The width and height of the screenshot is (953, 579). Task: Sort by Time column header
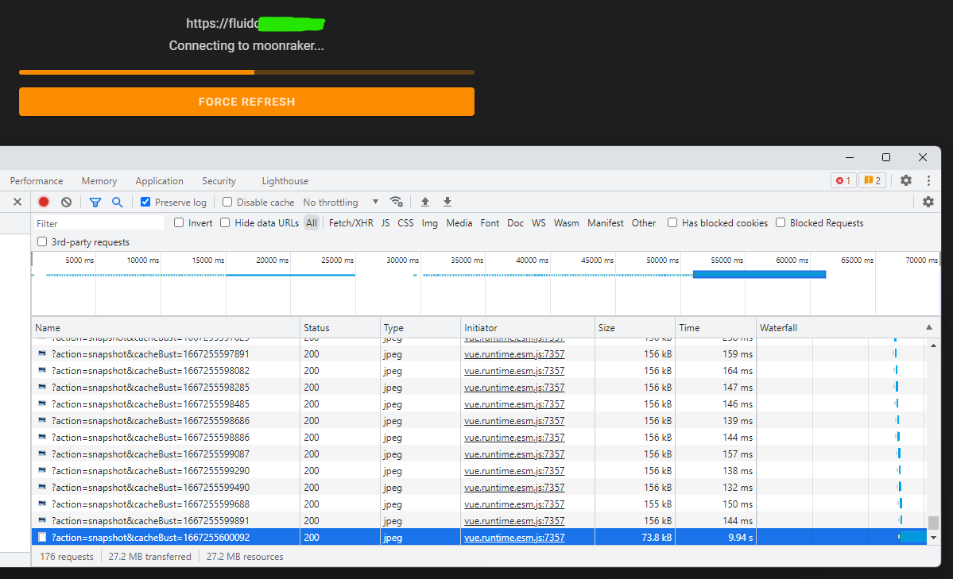[715, 327]
